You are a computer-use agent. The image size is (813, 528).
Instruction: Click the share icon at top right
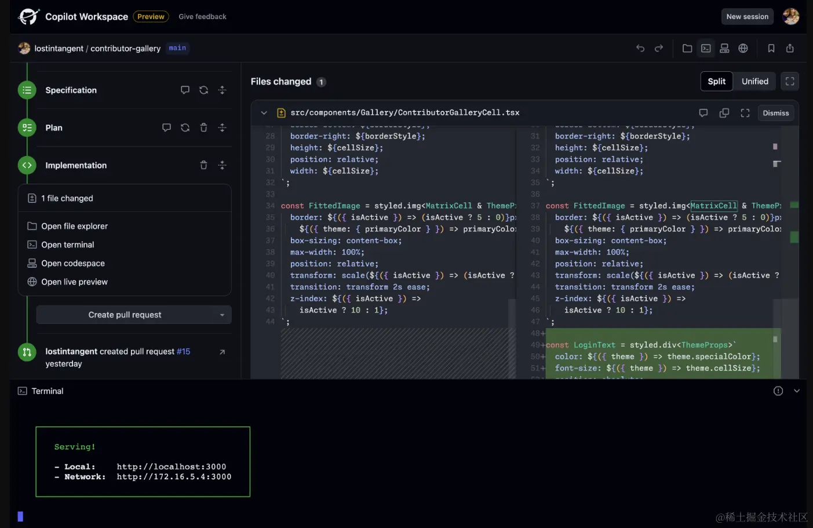790,48
